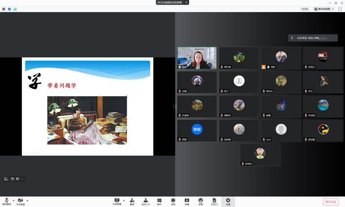Open the video options arrow beside 开启视频
Viewport: 345px width, 207px height.
(28, 200)
